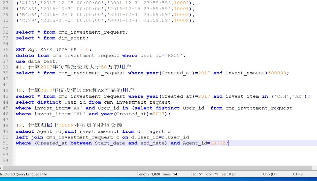Collapse the fold marker at line 45
The image size is (317, 181).
14,108
